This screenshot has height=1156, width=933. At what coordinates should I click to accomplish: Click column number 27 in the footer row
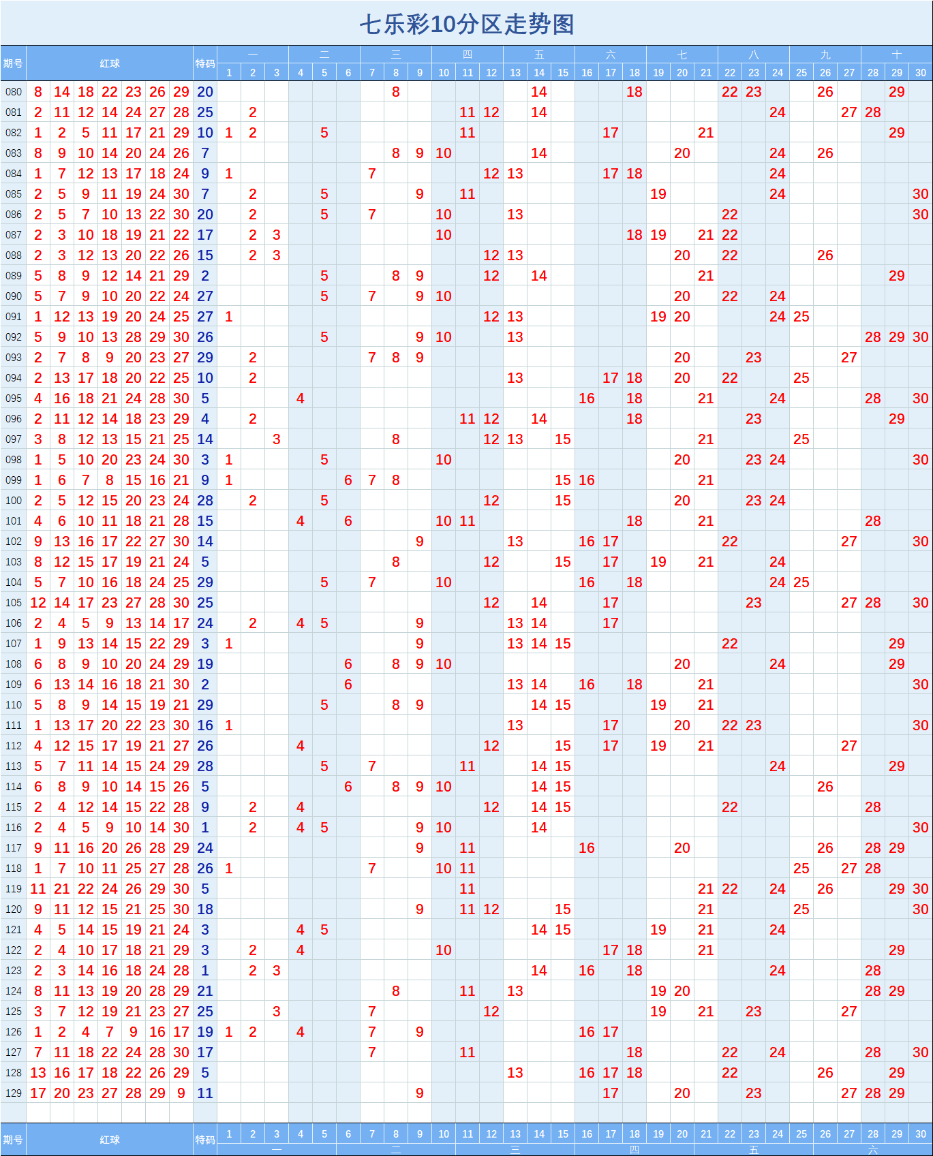point(849,1134)
